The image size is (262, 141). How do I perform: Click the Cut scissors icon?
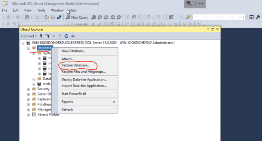127,17
